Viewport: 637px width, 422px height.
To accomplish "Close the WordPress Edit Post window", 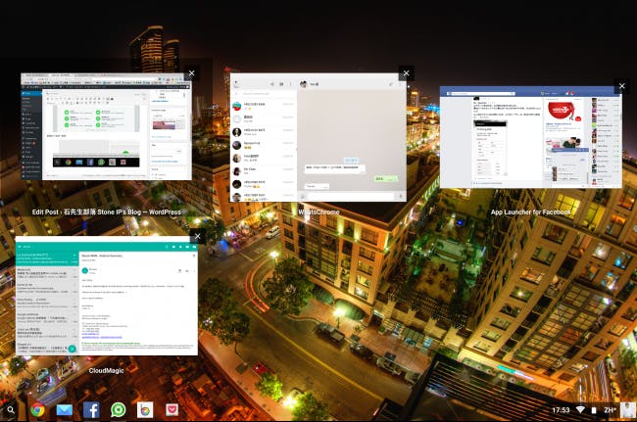I will pyautogui.click(x=191, y=73).
